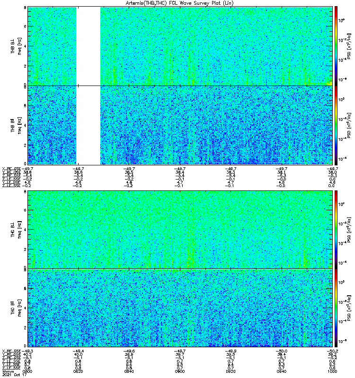Viewport: 355px width, 378px height.
Task: Click the 0820 time label
Action: coord(78,371)
